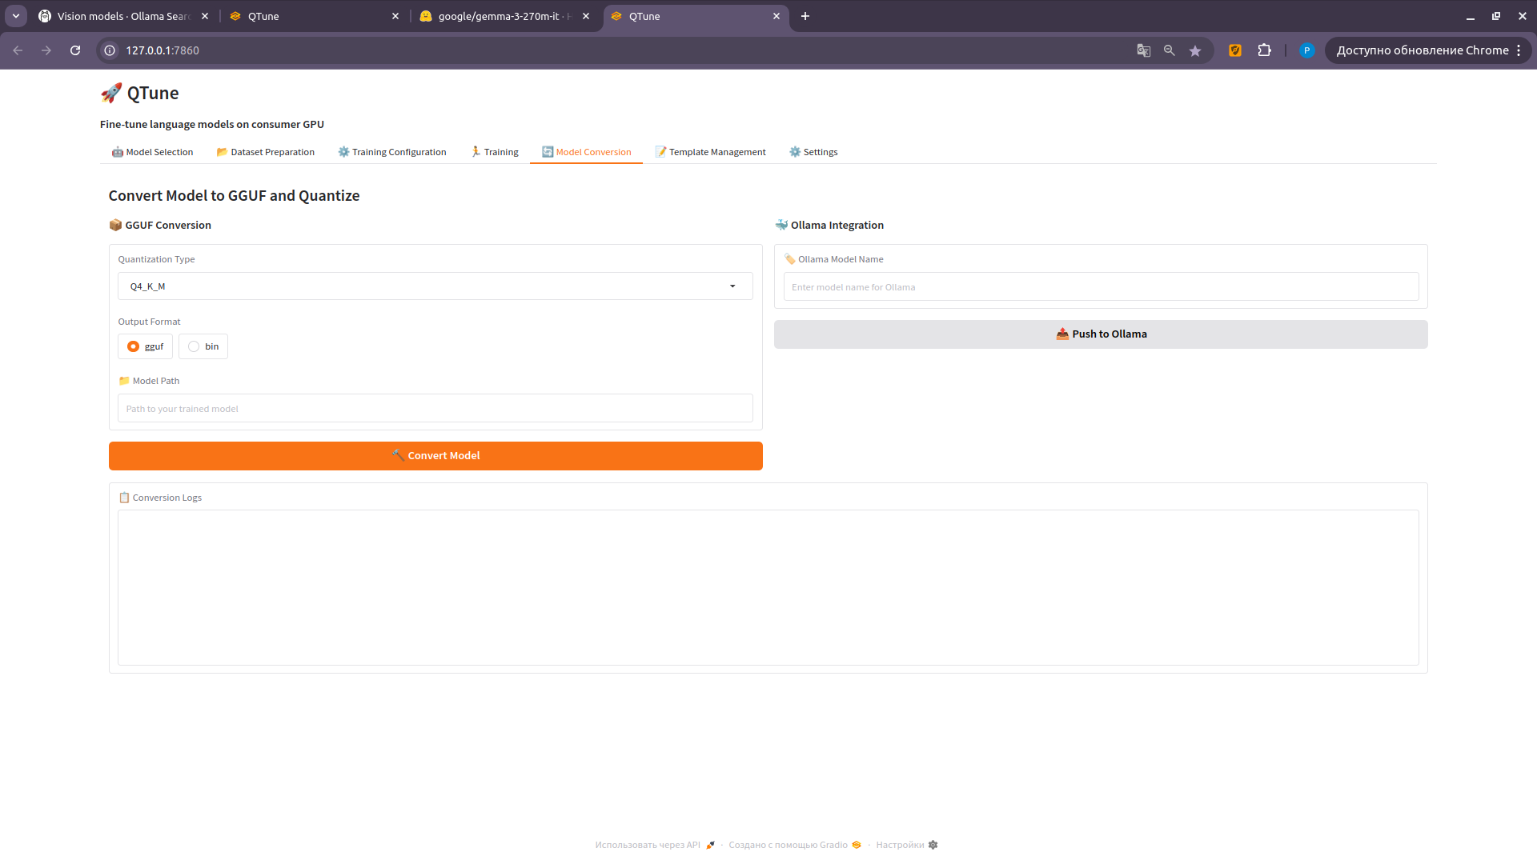Click the Quantization Type label
Viewport: 1537px width, 864px height.
pyautogui.click(x=156, y=259)
